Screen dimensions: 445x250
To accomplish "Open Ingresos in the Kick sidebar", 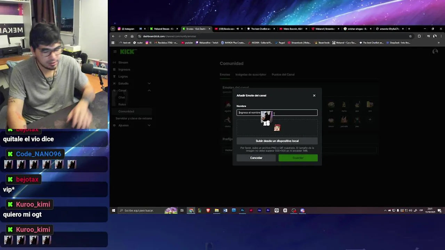I will coord(124,69).
